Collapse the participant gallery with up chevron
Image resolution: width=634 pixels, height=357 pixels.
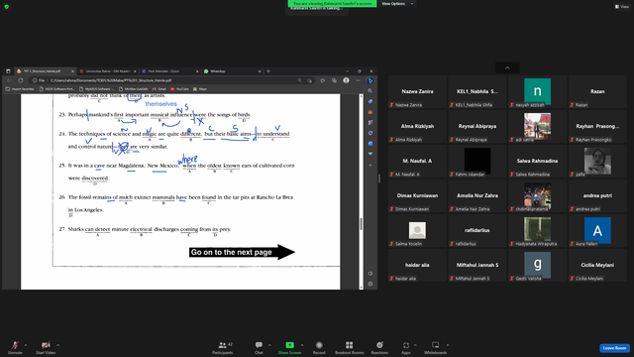click(x=507, y=68)
